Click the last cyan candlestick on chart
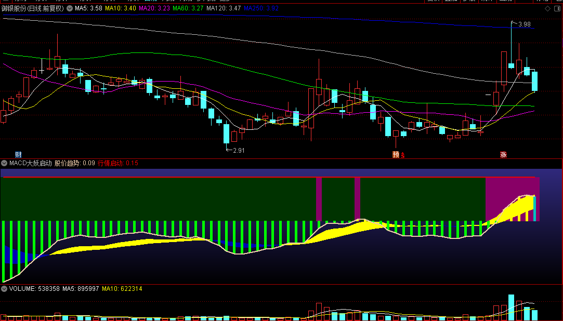The image size is (563, 321). pos(534,81)
